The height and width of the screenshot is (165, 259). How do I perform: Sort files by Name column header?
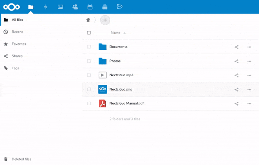click(115, 33)
